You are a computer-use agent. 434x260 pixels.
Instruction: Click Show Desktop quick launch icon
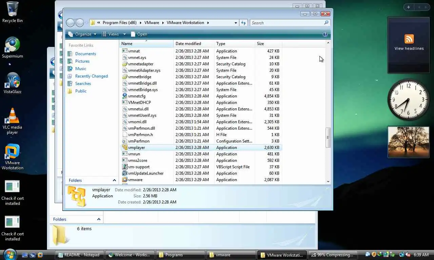click(x=25, y=255)
